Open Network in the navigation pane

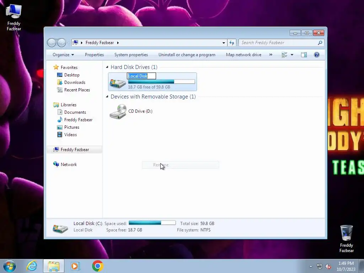69,164
